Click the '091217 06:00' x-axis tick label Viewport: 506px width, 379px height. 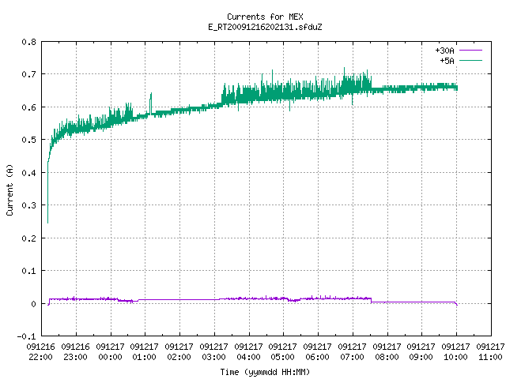318,352
